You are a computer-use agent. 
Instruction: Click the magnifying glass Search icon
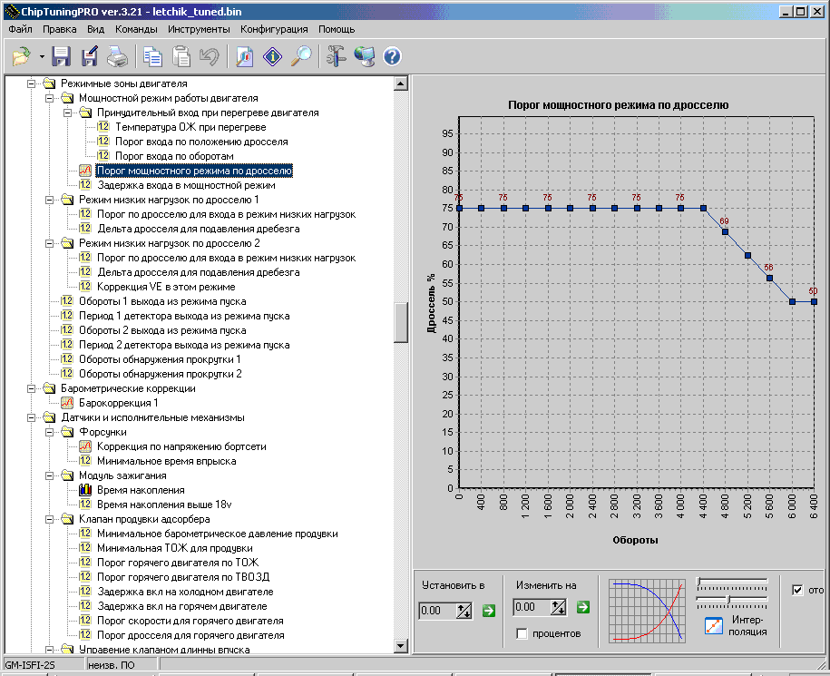click(301, 57)
